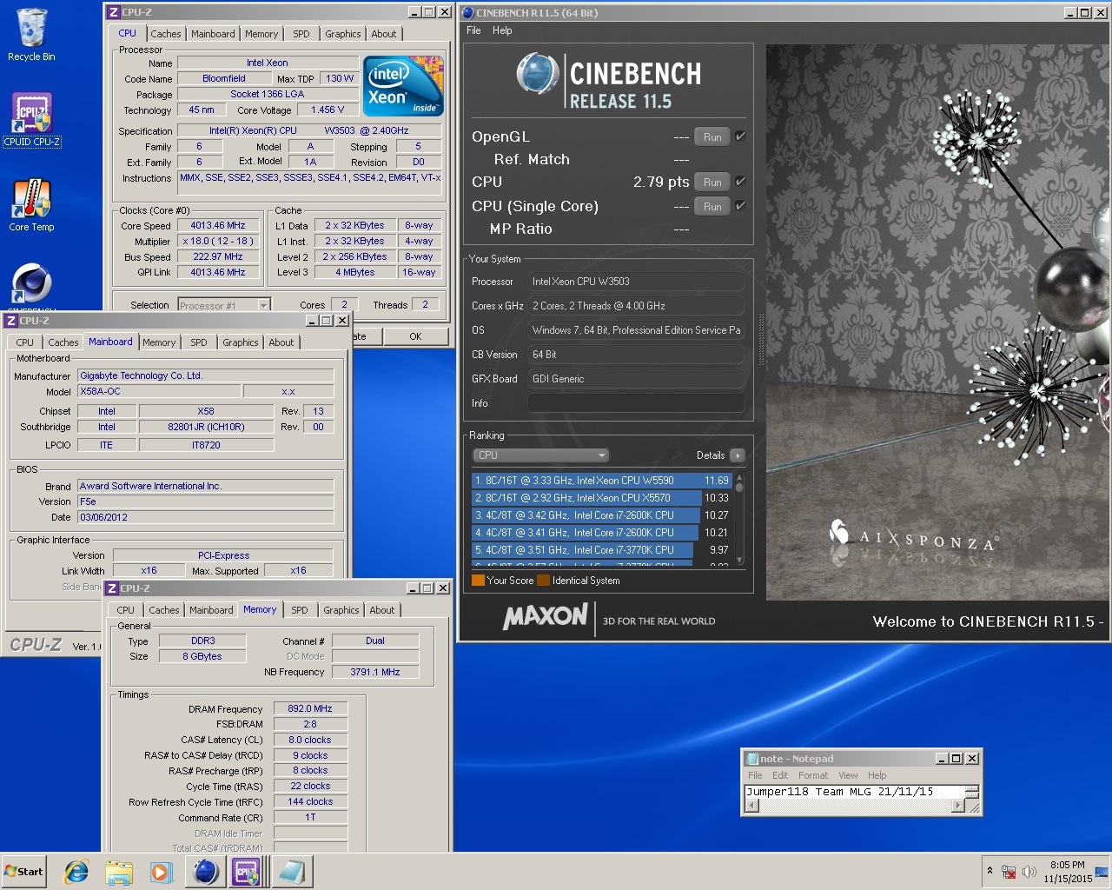Open Graphics tab in top CPU-Z window

(342, 34)
